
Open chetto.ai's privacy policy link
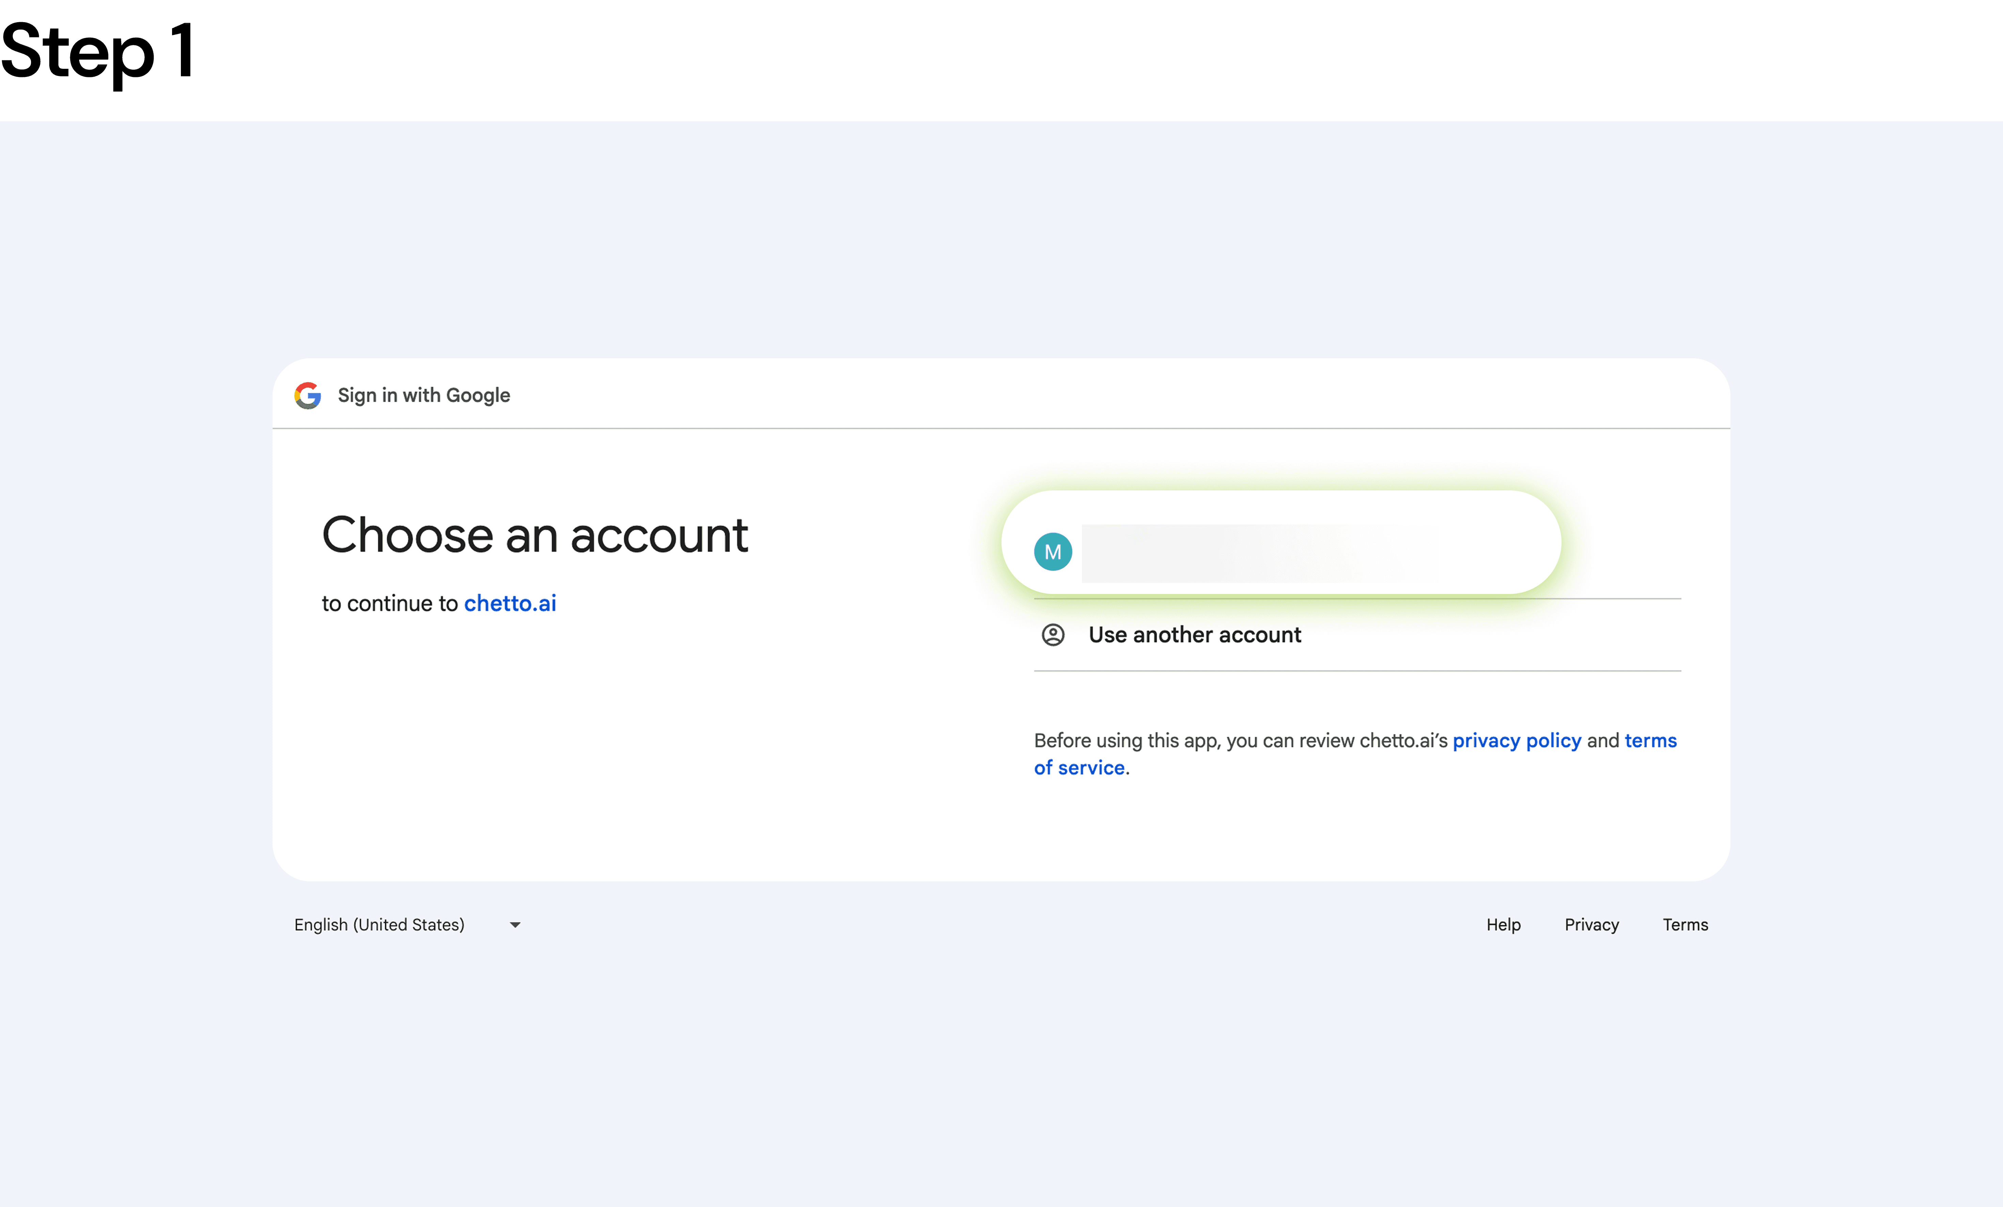point(1516,740)
